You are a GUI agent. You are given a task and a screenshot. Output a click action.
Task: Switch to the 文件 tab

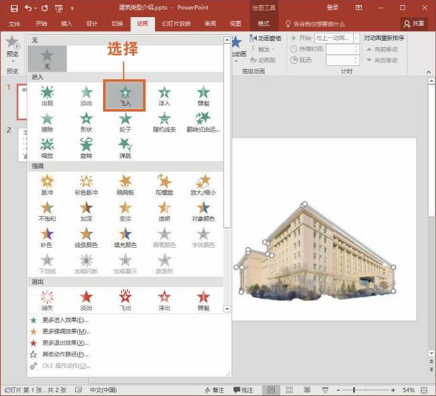15,23
